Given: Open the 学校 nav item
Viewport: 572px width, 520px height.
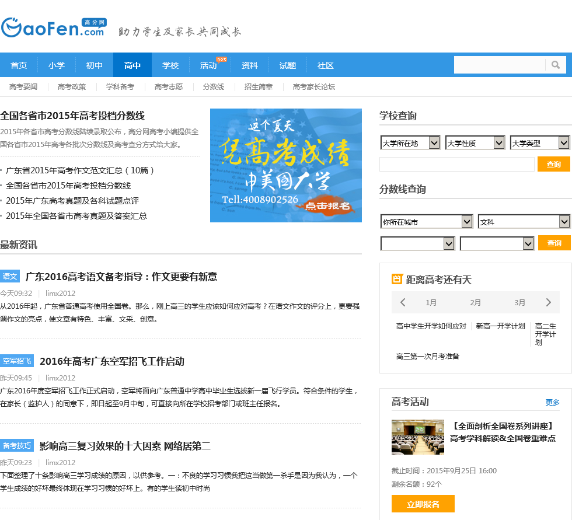Looking at the screenshot, I should 170,65.
